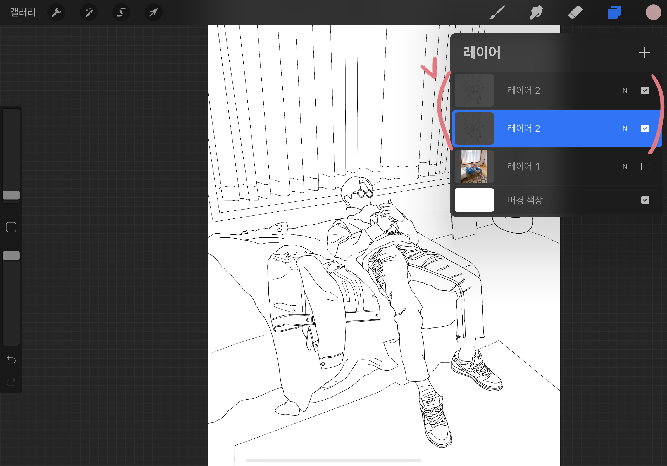Viewport: 667px width, 466px height.
Task: Return to 갤러리 gallery
Action: pyautogui.click(x=23, y=13)
